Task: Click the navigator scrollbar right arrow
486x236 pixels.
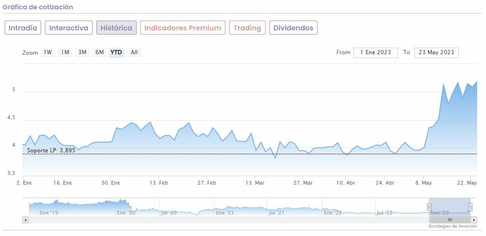Action: click(474, 220)
